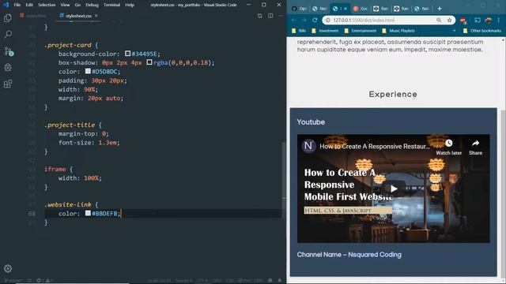Switch to the index.html editor tab
Image resolution: width=506 pixels, height=284 pixels.
(33, 16)
